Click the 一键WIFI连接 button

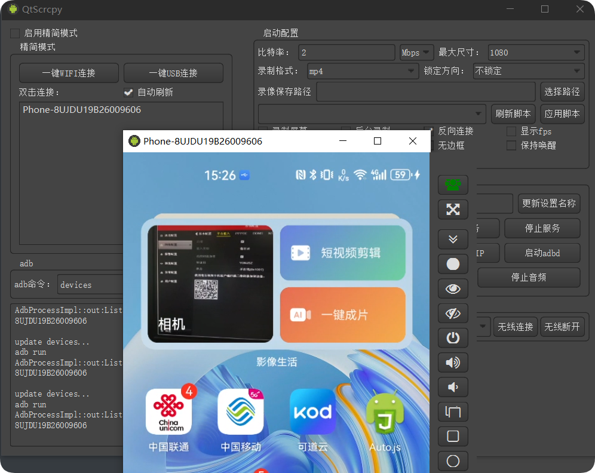click(x=69, y=73)
